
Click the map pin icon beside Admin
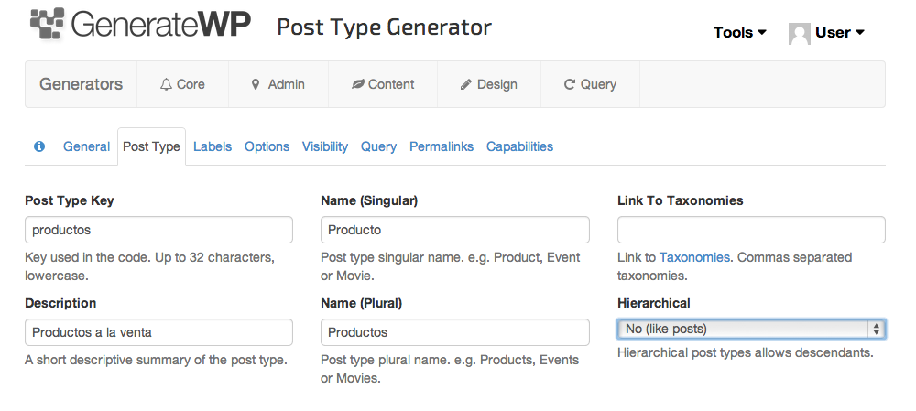(256, 84)
